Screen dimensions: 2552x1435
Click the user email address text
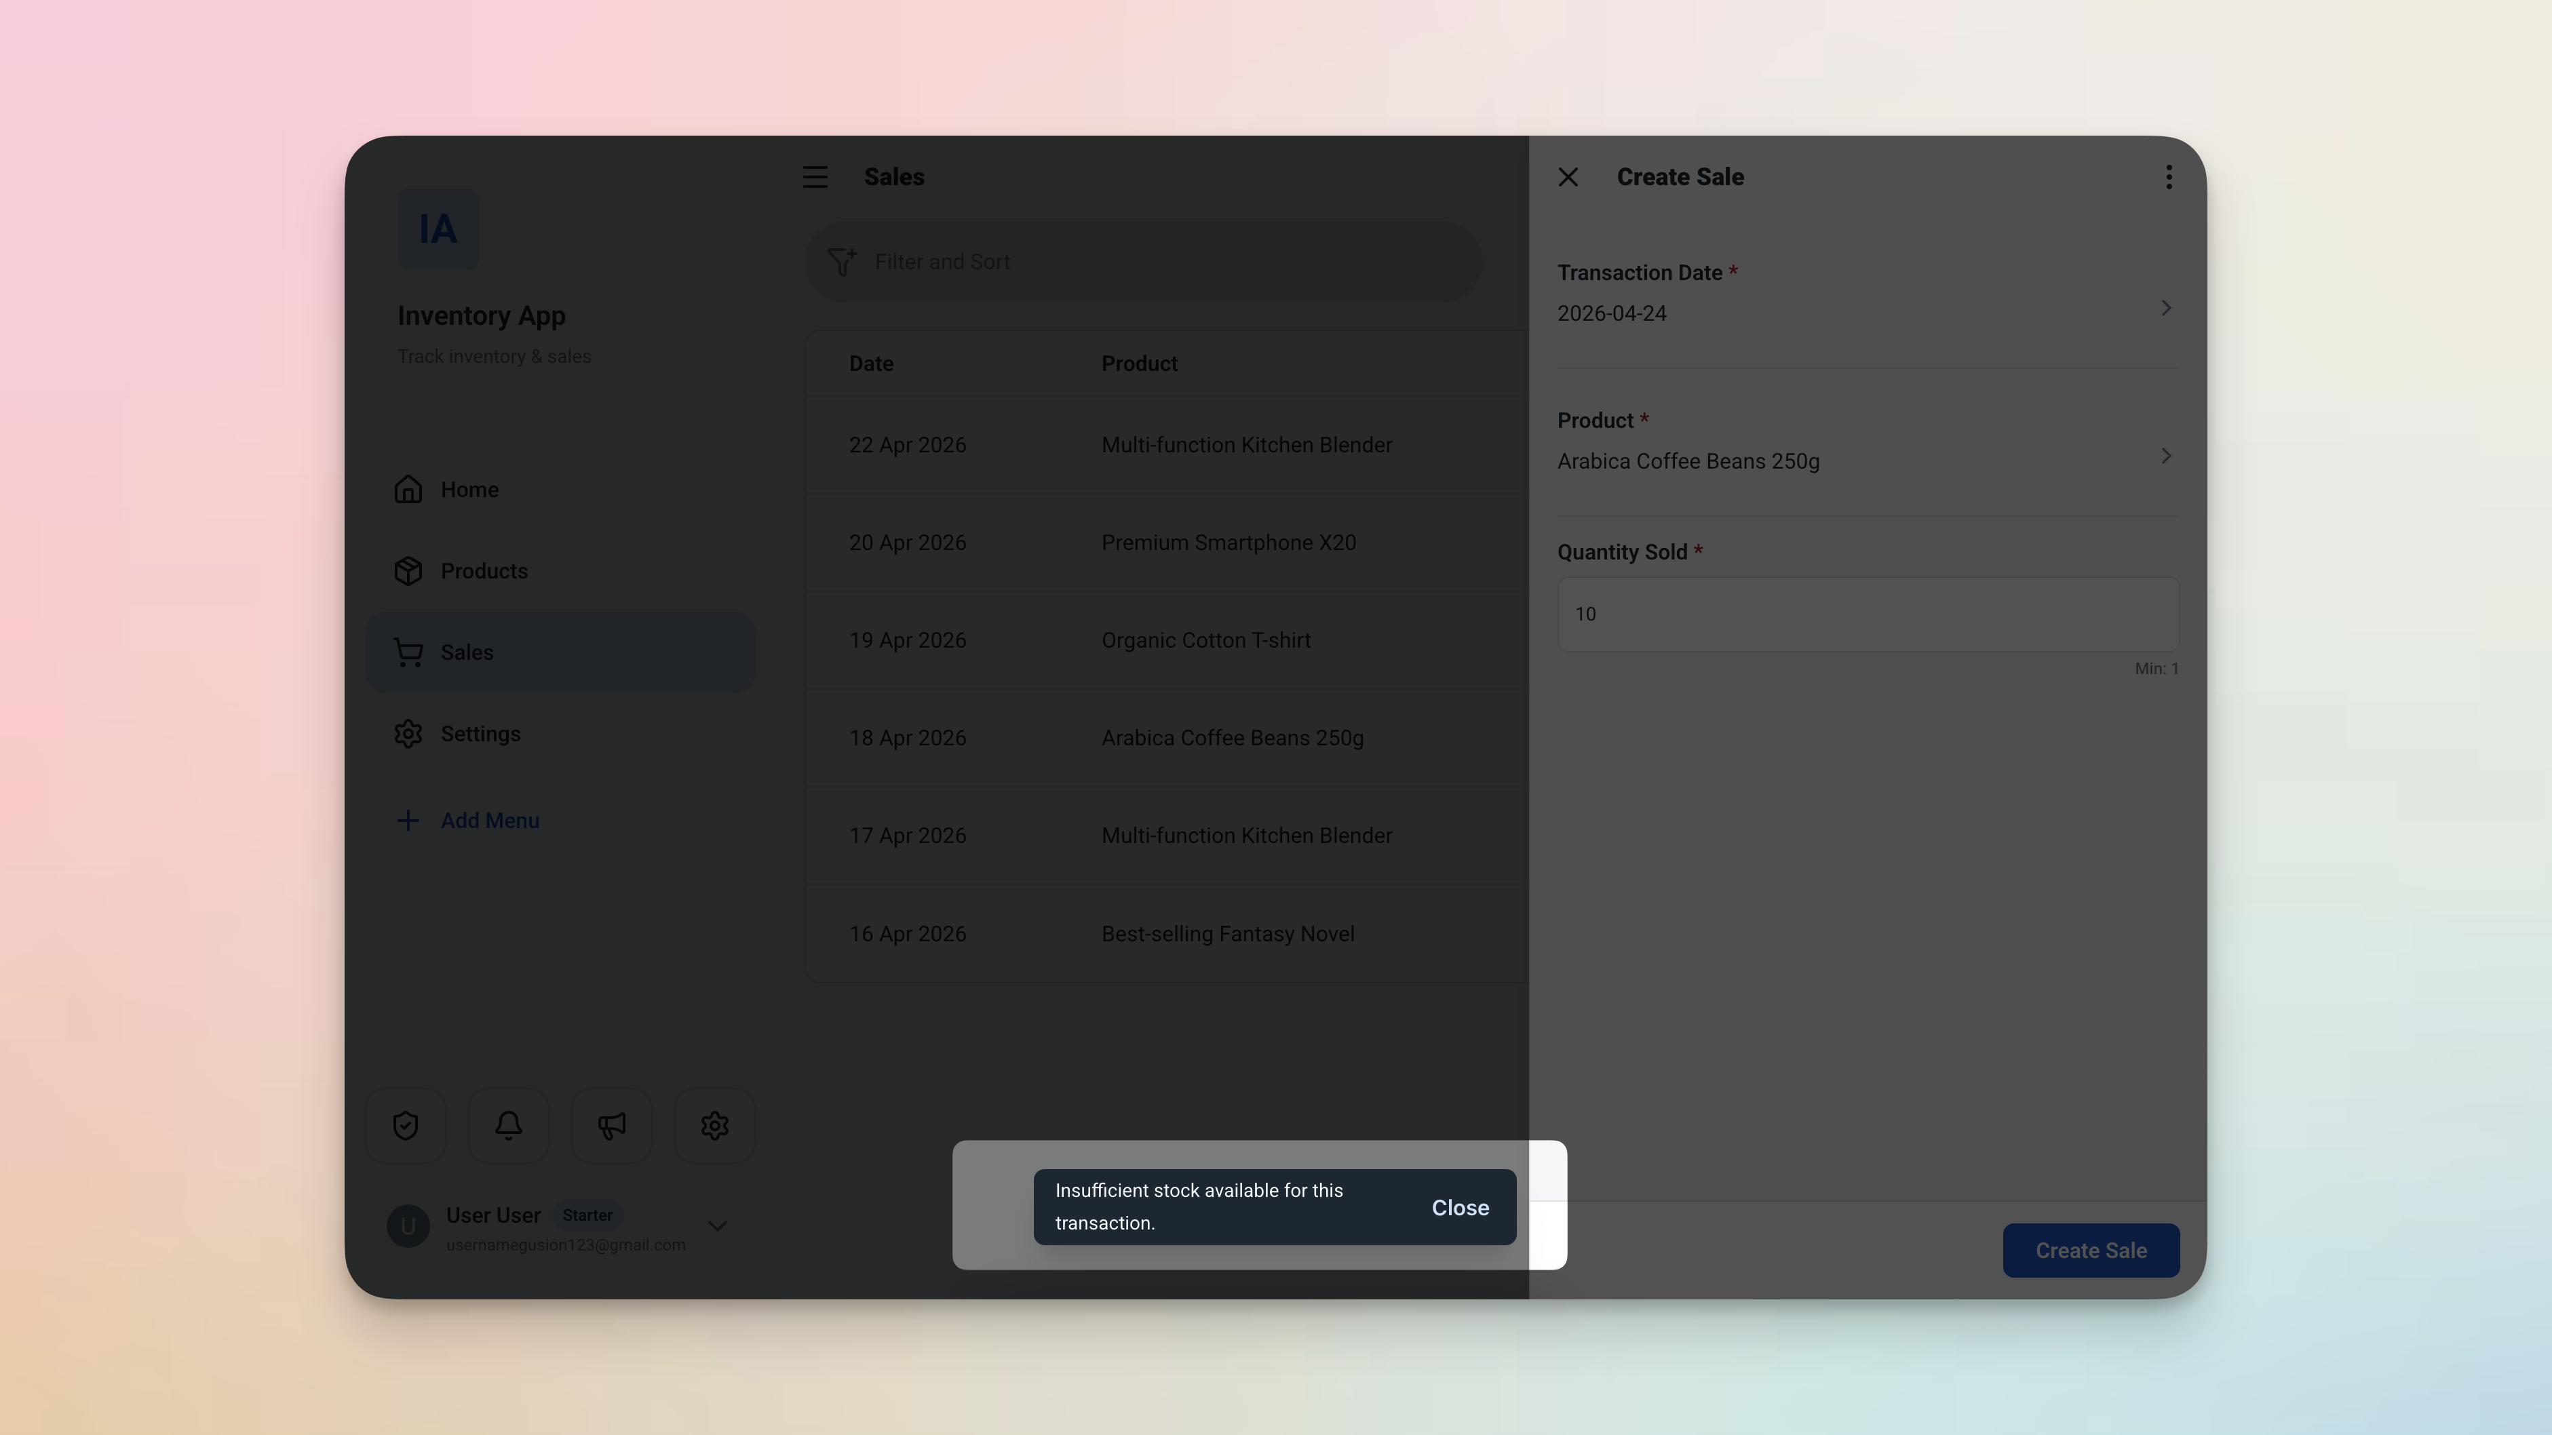pos(566,1245)
